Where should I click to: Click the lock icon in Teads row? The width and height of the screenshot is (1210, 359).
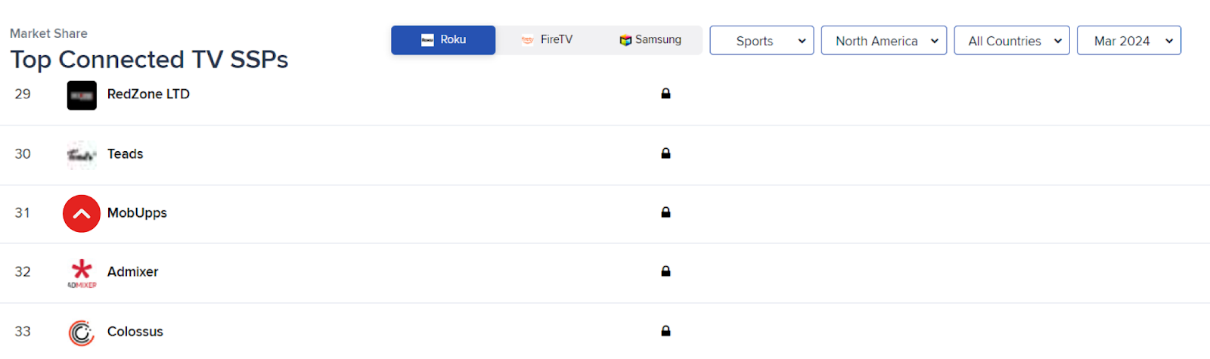(665, 153)
